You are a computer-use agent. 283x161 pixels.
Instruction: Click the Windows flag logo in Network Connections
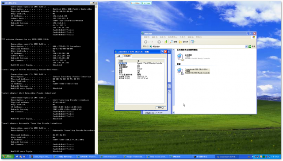click(253, 37)
